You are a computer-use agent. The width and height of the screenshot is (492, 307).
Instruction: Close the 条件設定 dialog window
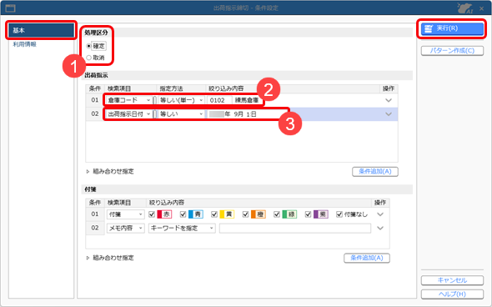482,8
